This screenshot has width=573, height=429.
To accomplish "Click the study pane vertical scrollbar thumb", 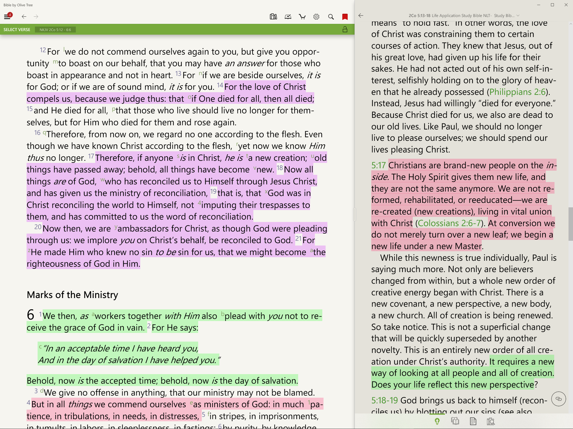I will tap(570, 224).
